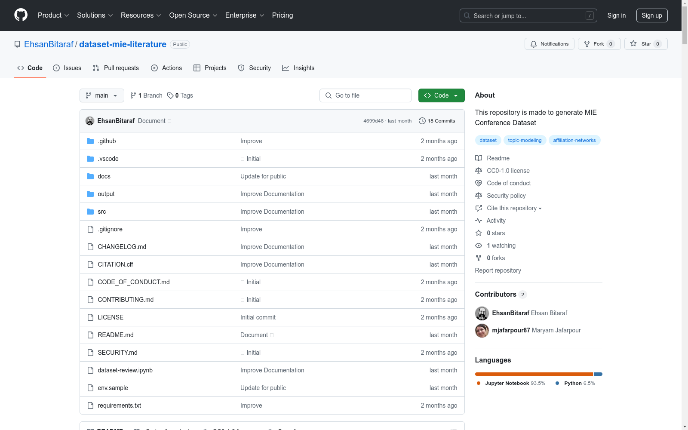Switch to the Insights tab
The height and width of the screenshot is (430, 688).
(298, 68)
